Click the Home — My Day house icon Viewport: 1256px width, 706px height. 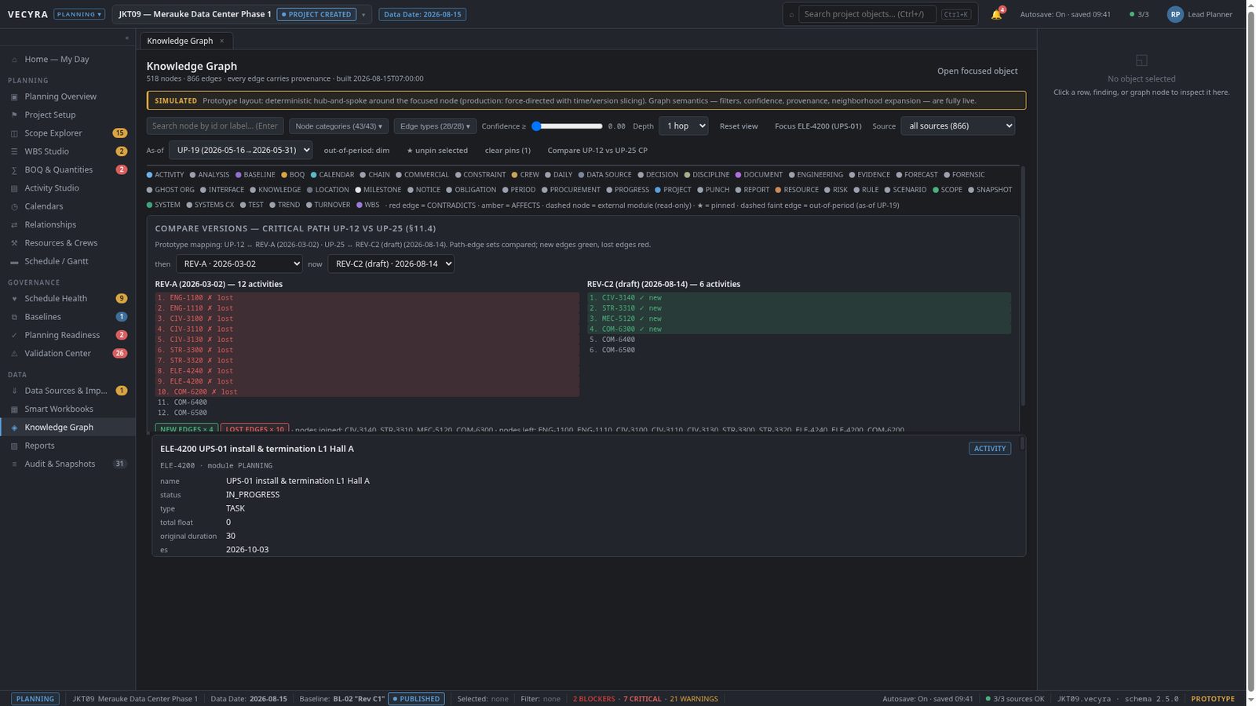[14, 60]
